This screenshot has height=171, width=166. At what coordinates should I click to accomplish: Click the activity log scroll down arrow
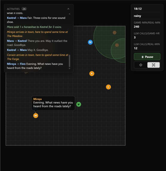click(69, 68)
